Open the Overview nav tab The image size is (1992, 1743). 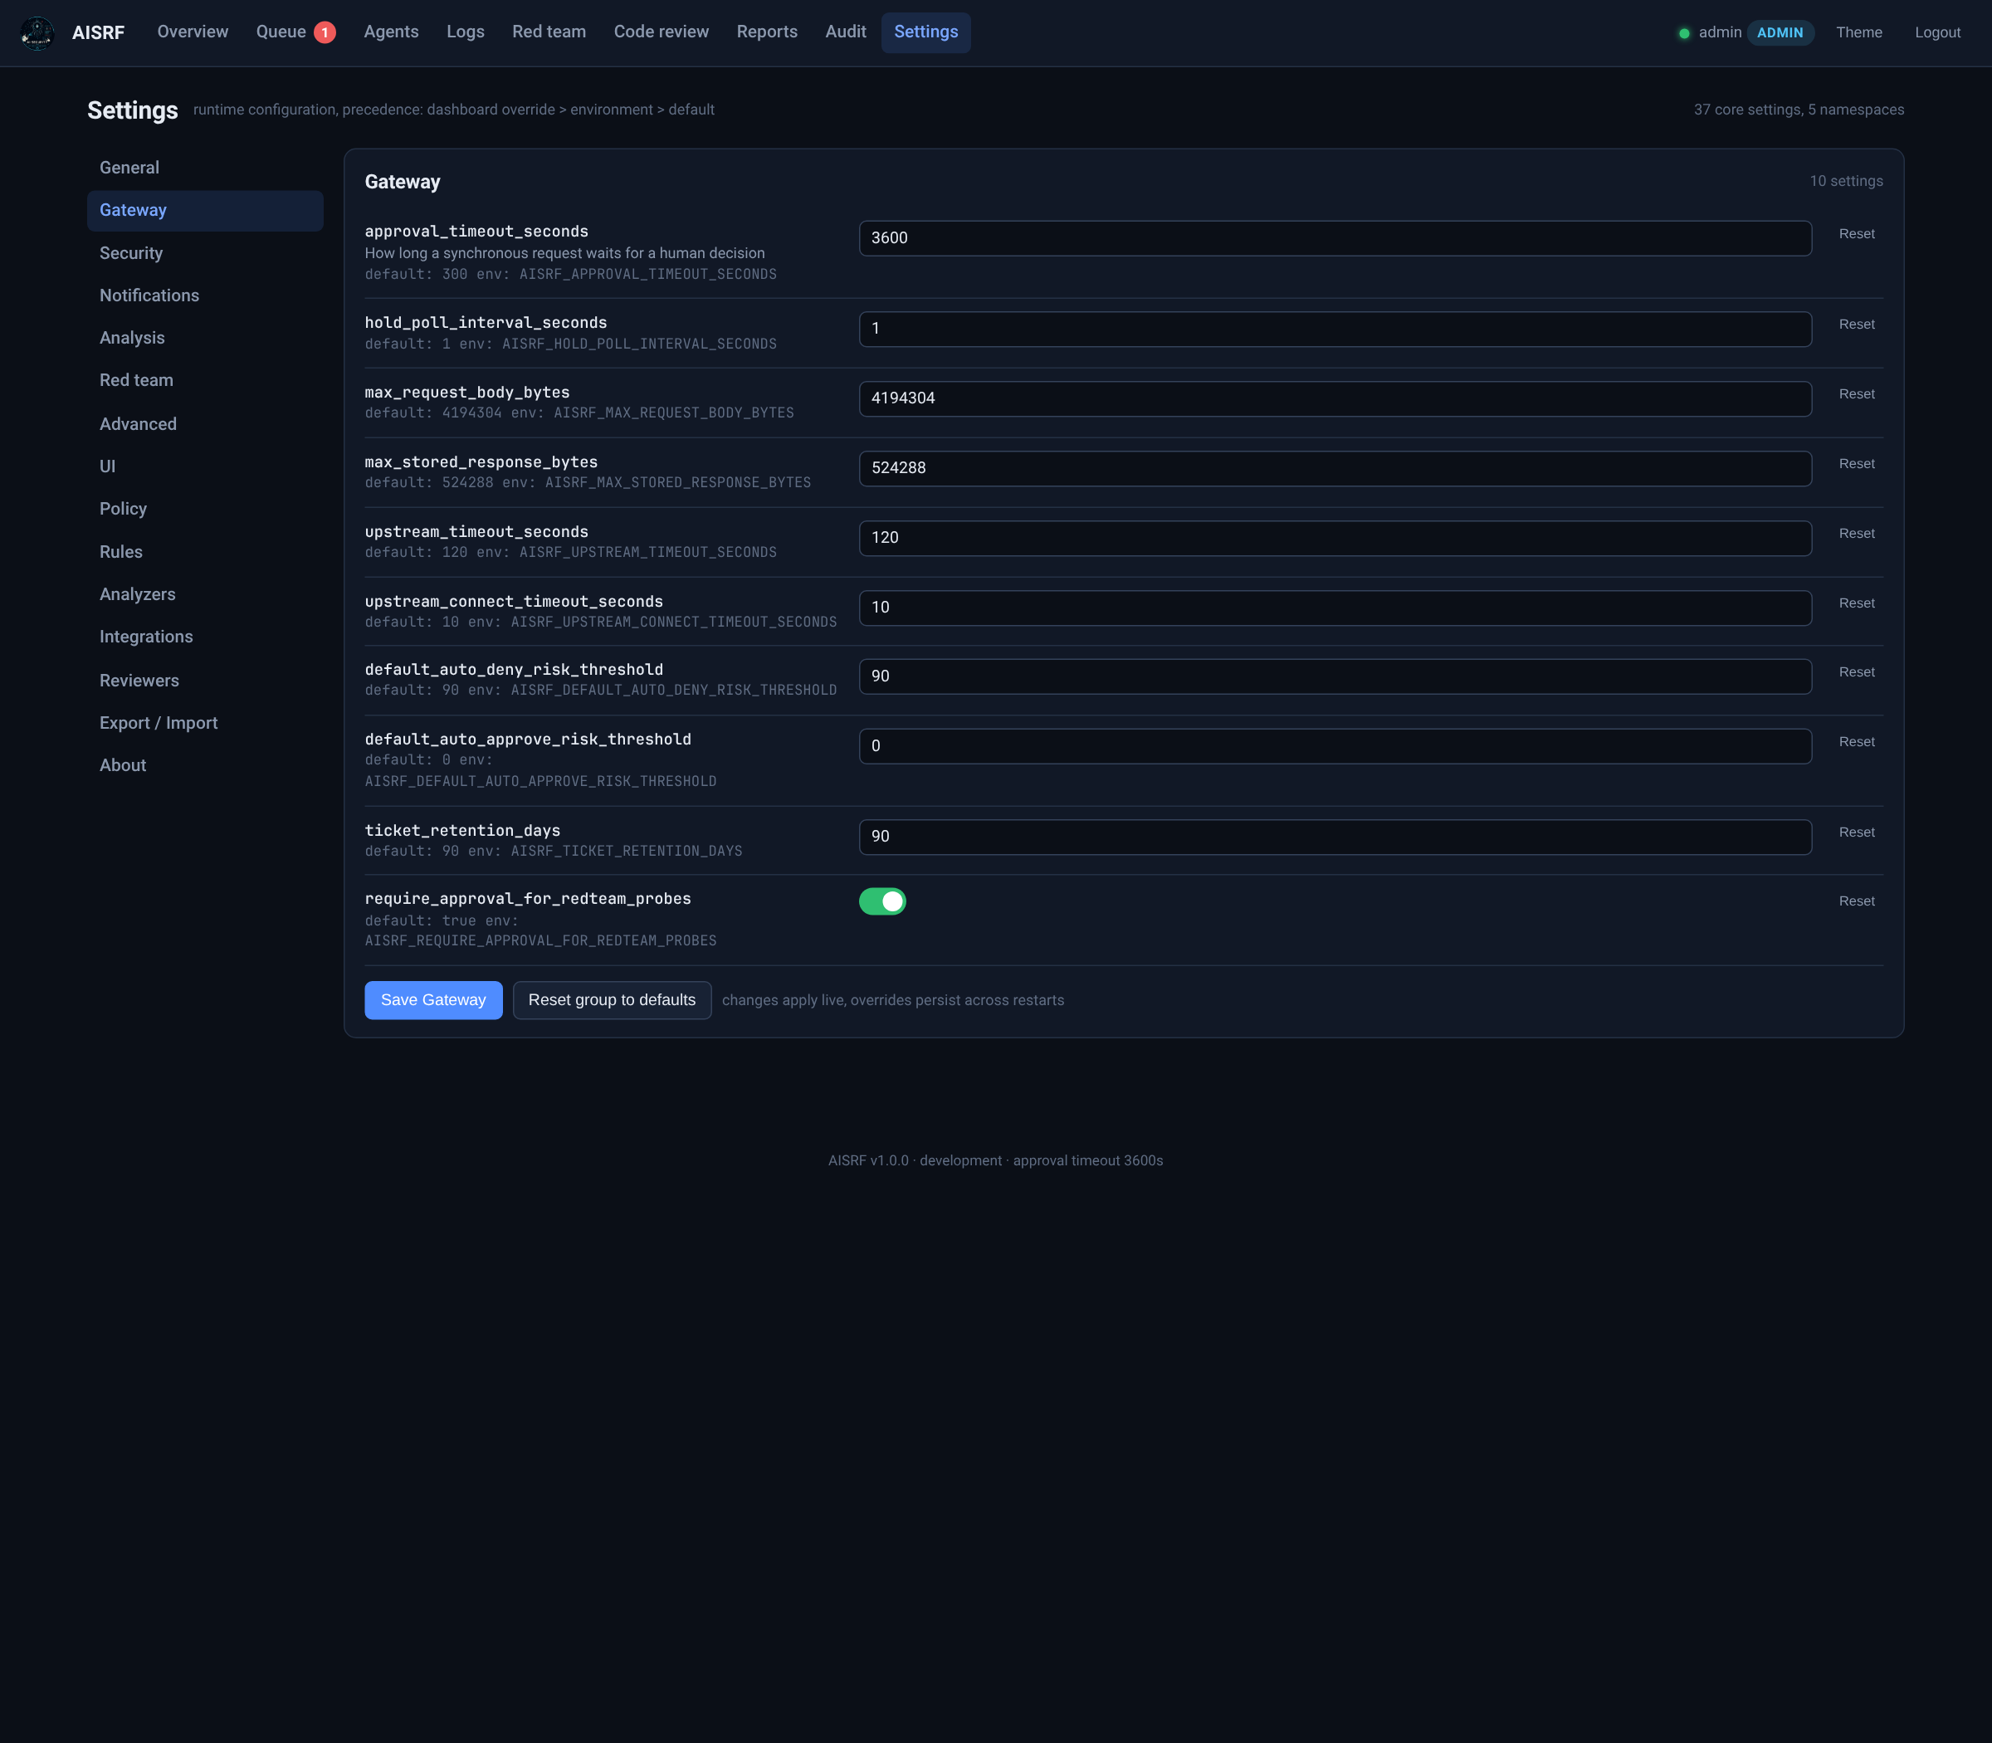[193, 32]
